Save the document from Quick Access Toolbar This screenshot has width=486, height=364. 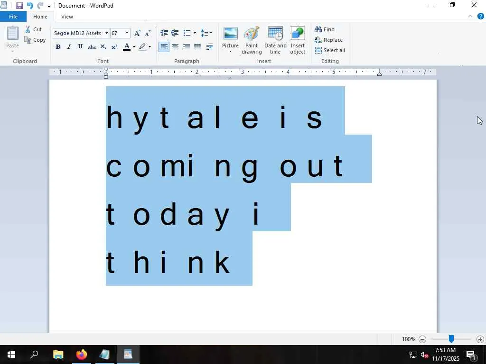click(19, 6)
